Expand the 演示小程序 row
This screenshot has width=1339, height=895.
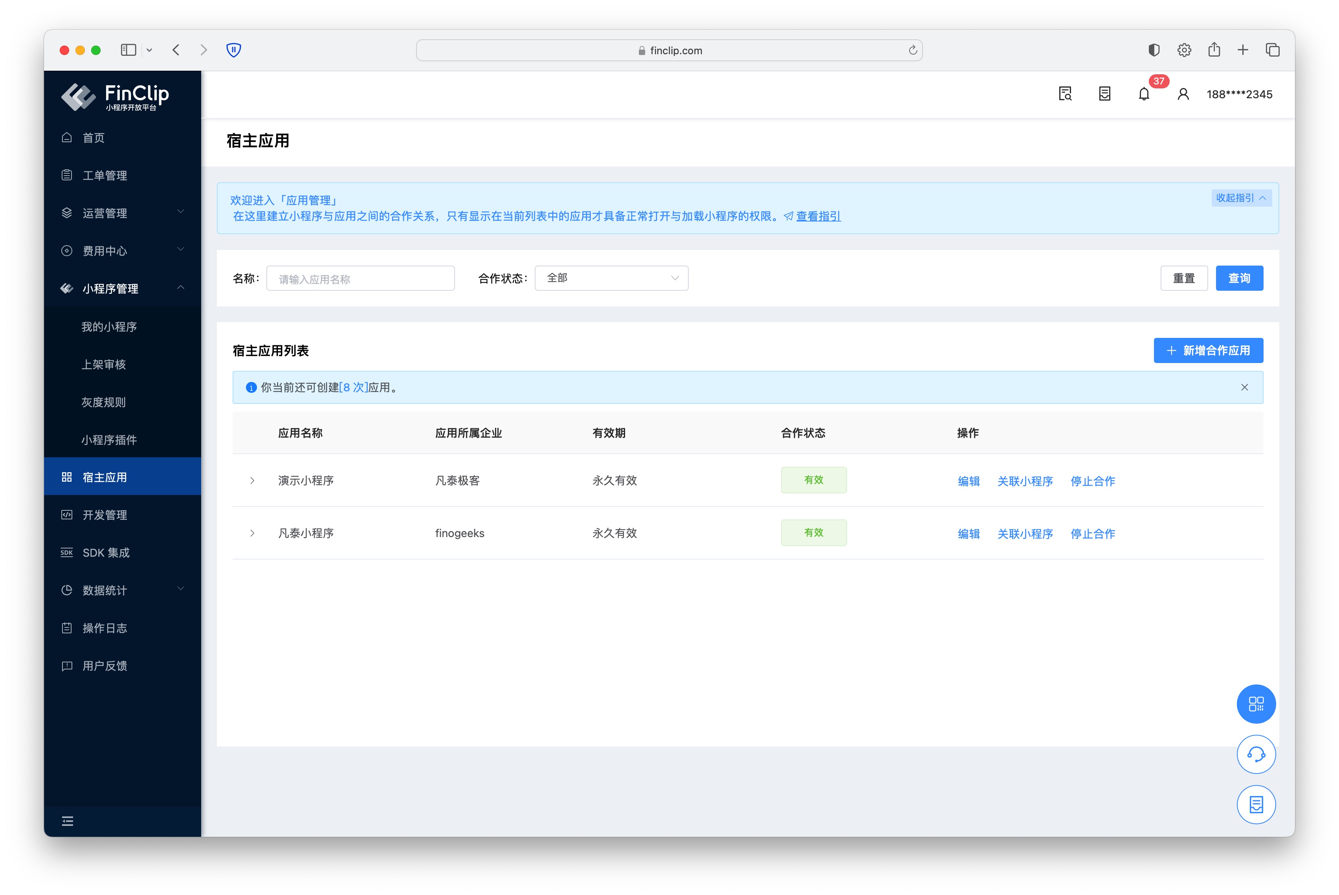click(252, 481)
